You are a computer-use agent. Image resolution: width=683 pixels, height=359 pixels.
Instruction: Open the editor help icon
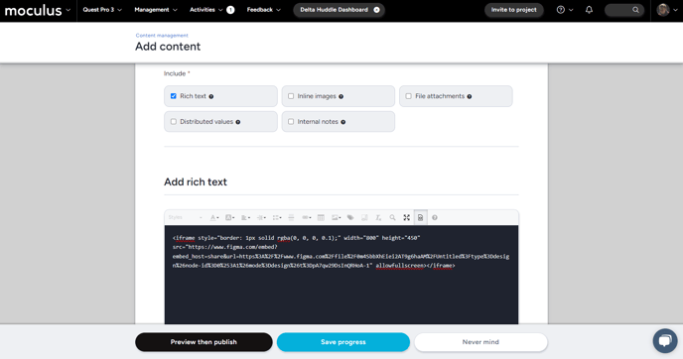tap(435, 217)
